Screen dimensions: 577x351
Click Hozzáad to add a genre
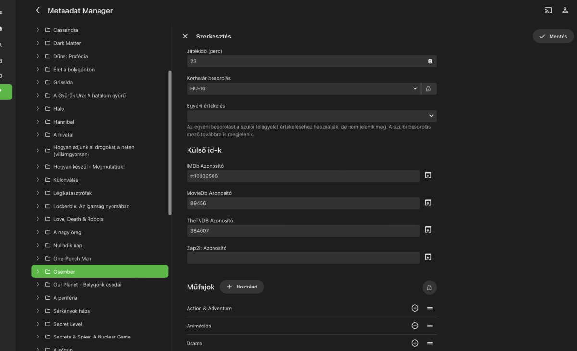pos(242,287)
